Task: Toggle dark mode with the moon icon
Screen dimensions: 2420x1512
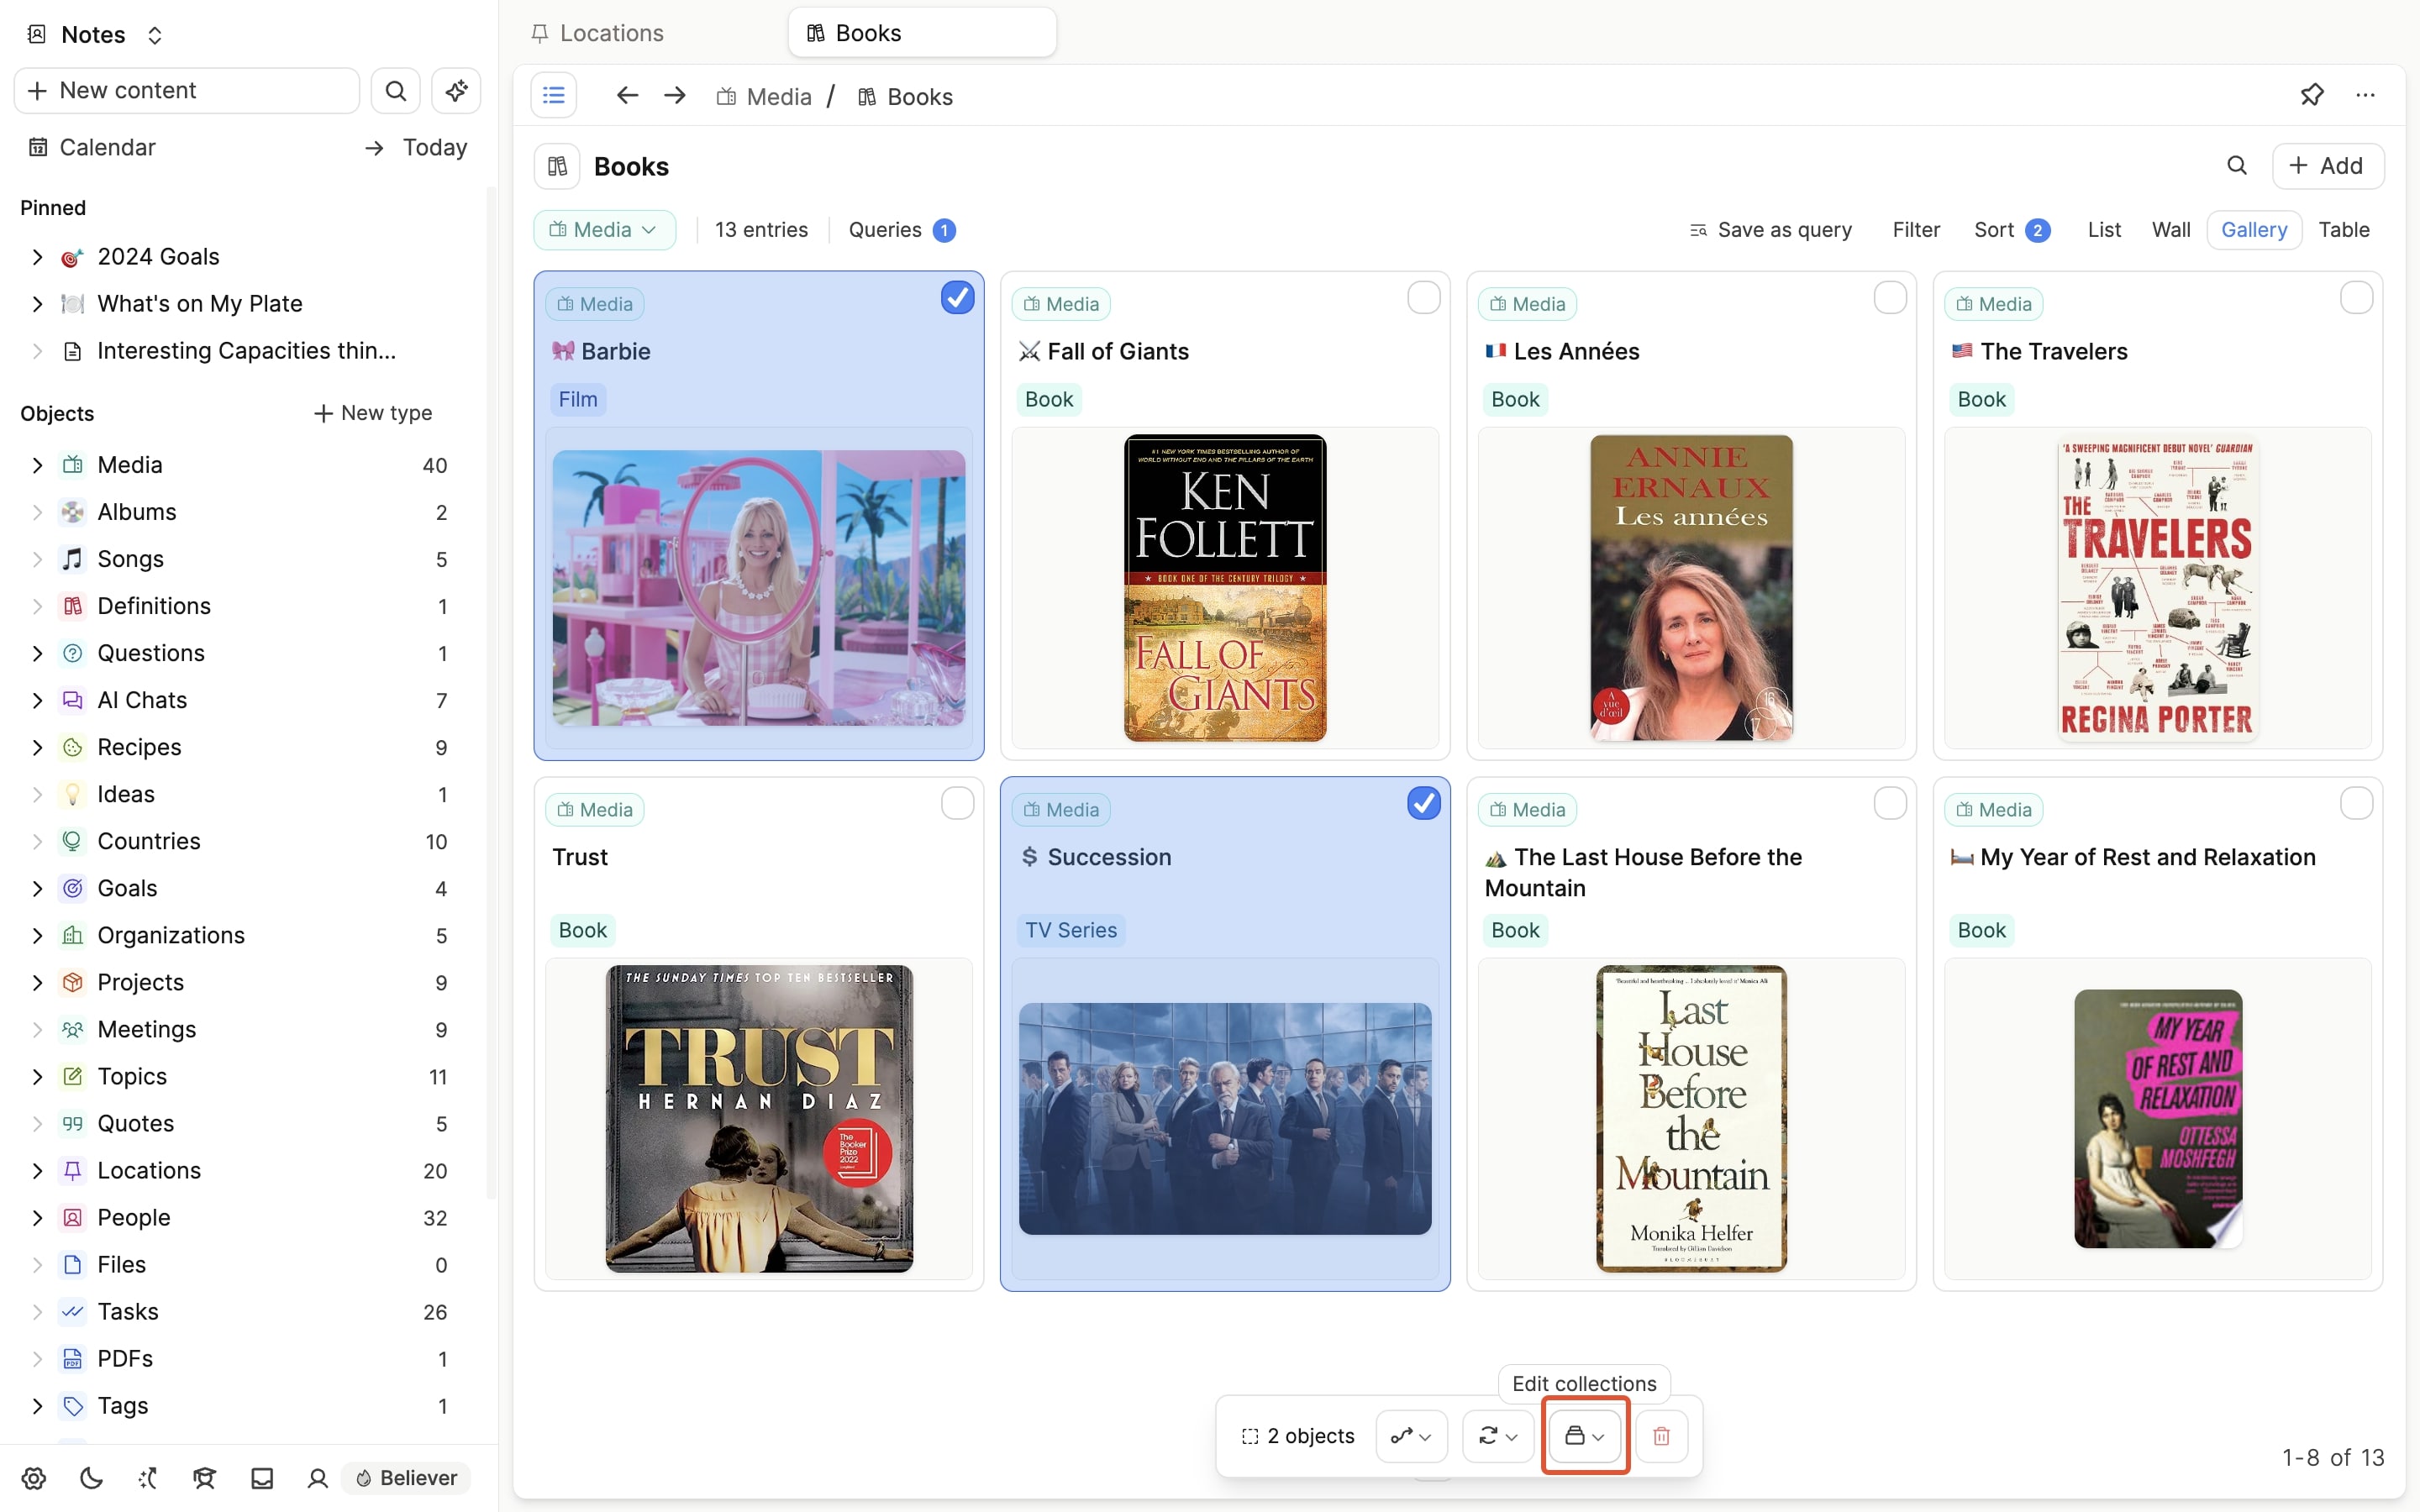Action: pyautogui.click(x=91, y=1478)
